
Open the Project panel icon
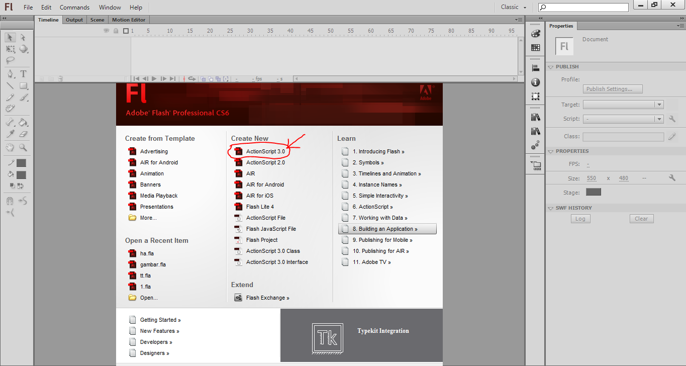point(535,165)
